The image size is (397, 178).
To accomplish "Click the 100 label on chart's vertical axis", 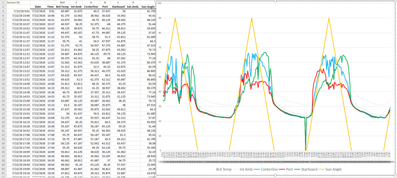I will tap(159, 3).
